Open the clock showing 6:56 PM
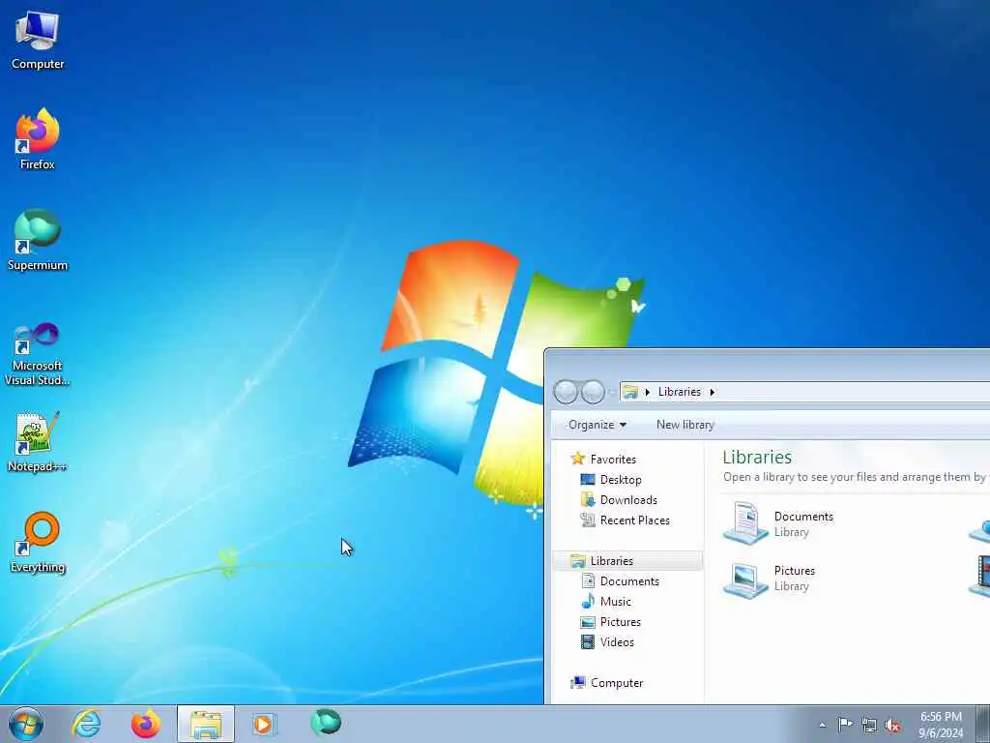 click(x=941, y=725)
